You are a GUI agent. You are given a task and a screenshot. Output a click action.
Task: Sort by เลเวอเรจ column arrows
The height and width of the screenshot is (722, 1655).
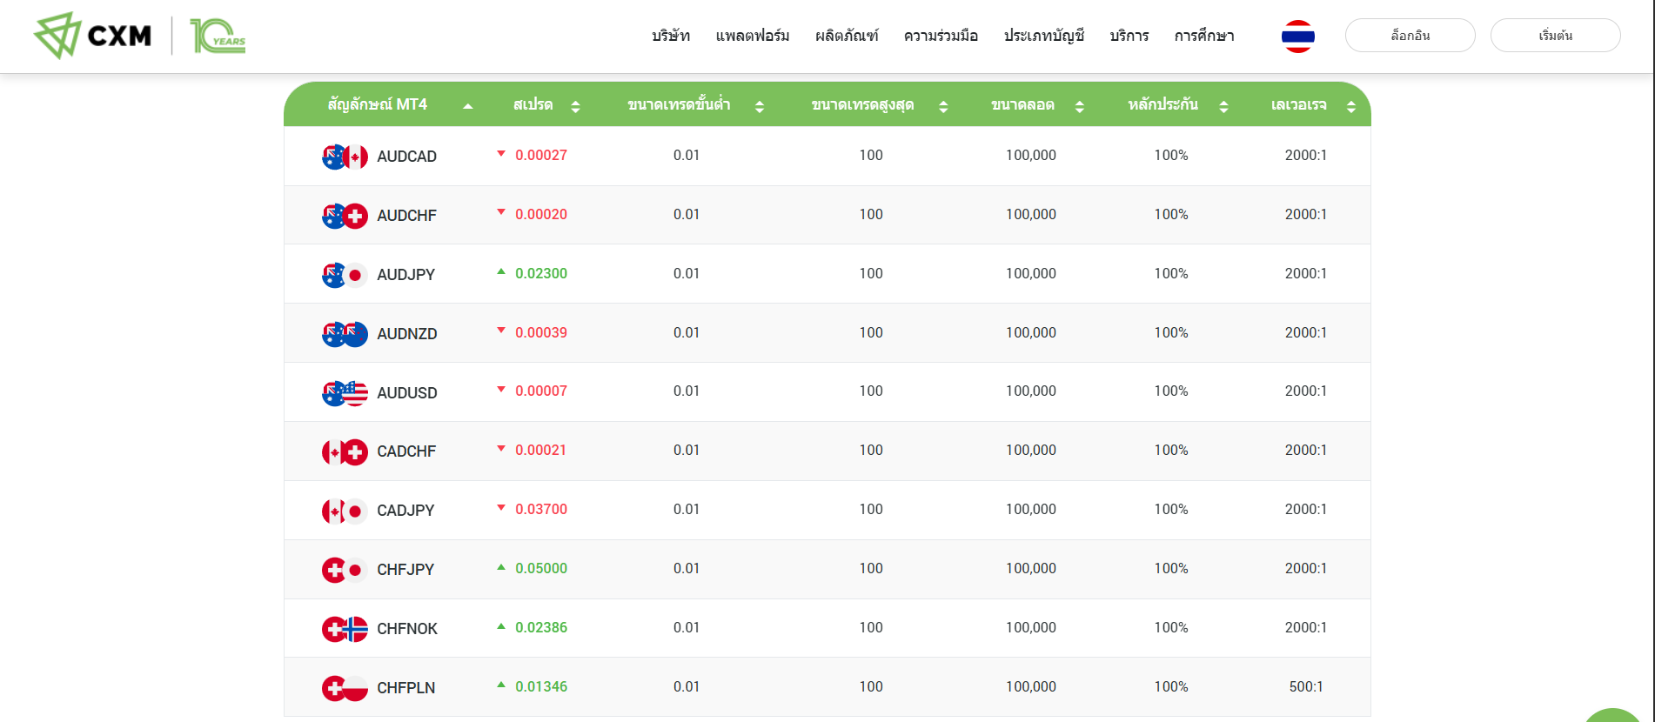point(1350,106)
